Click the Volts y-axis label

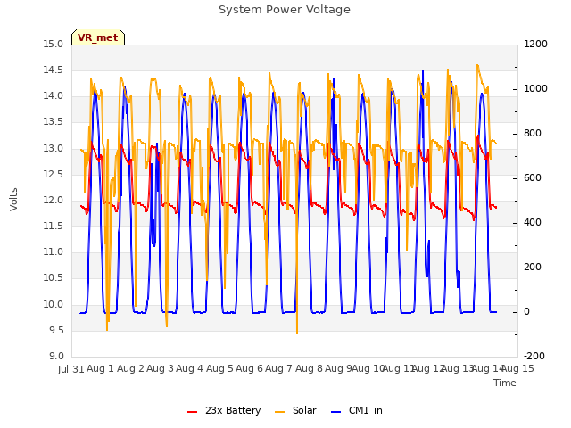coord(13,200)
